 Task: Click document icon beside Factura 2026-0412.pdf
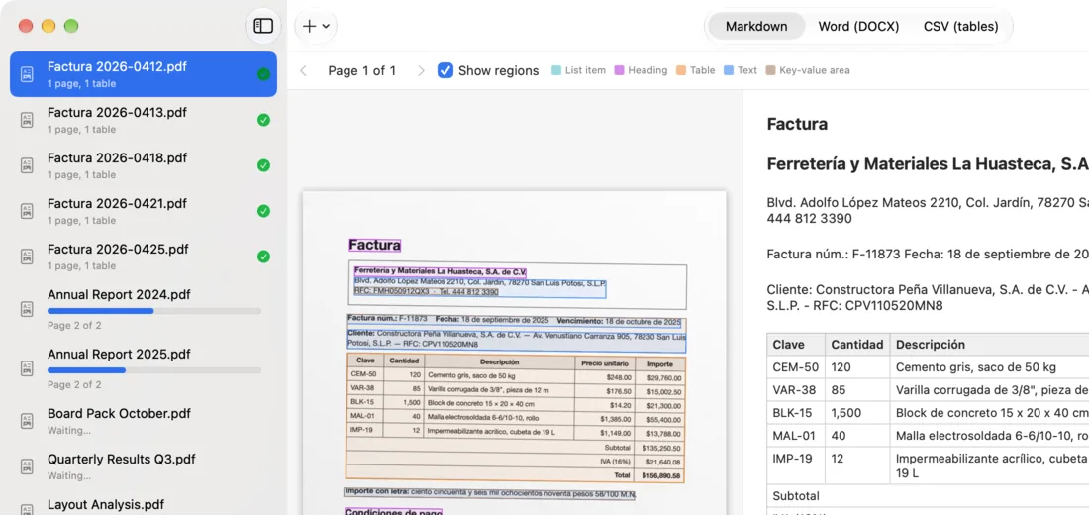(27, 74)
